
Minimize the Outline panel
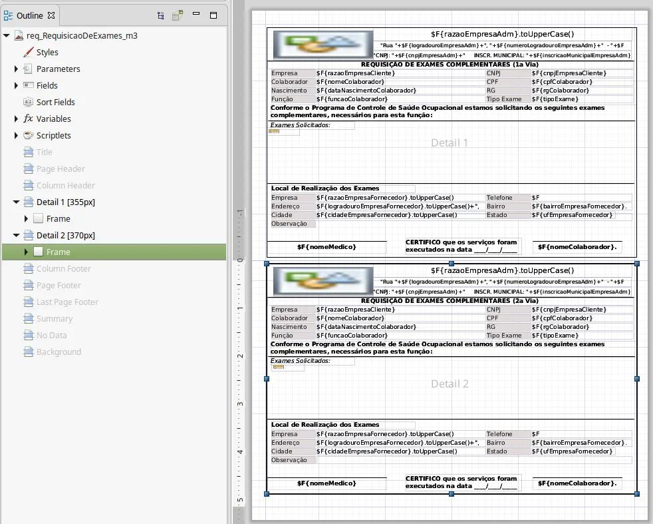[196, 13]
